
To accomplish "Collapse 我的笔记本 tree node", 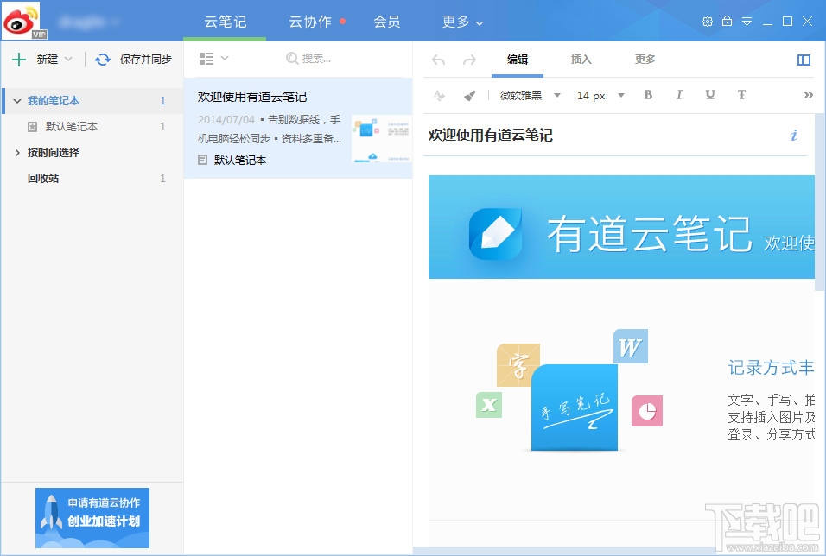I will (x=17, y=100).
